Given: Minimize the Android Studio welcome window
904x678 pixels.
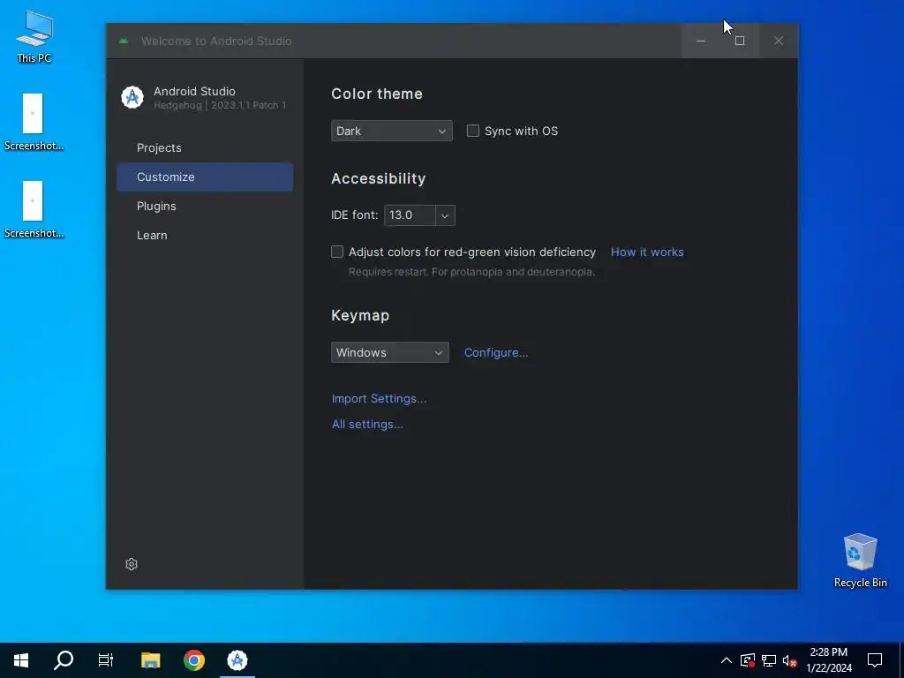Looking at the screenshot, I should coord(700,41).
